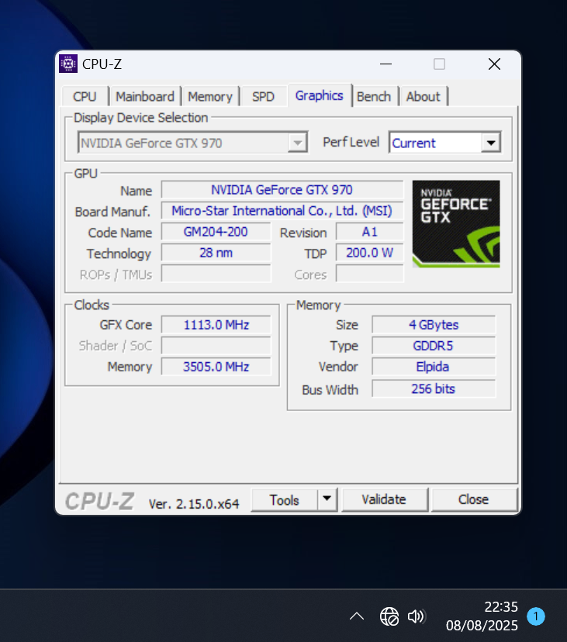
Task: Click Memory clock value 3505.0 MHz
Action: click(216, 367)
